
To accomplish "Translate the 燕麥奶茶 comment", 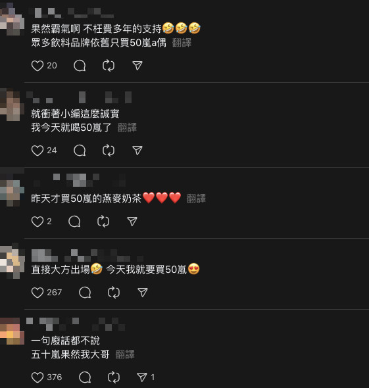I will pyautogui.click(x=196, y=199).
